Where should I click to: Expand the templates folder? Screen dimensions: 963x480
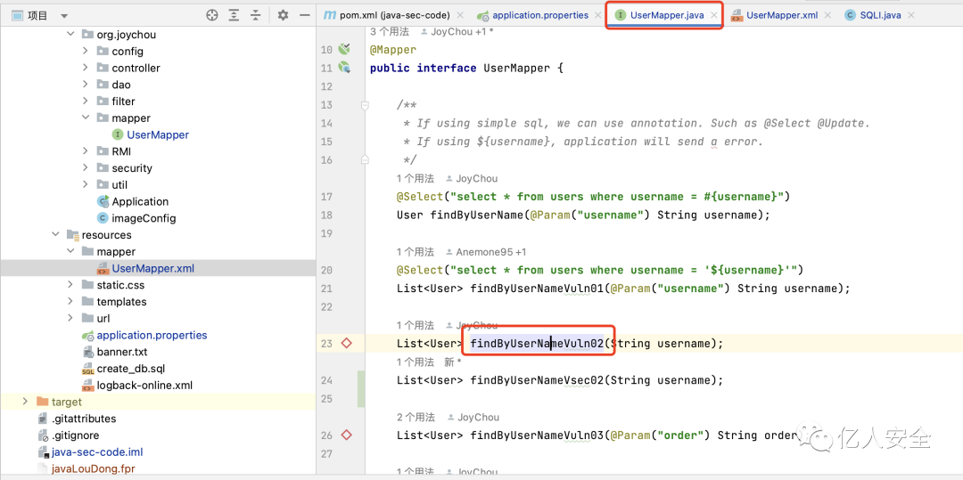pos(70,302)
